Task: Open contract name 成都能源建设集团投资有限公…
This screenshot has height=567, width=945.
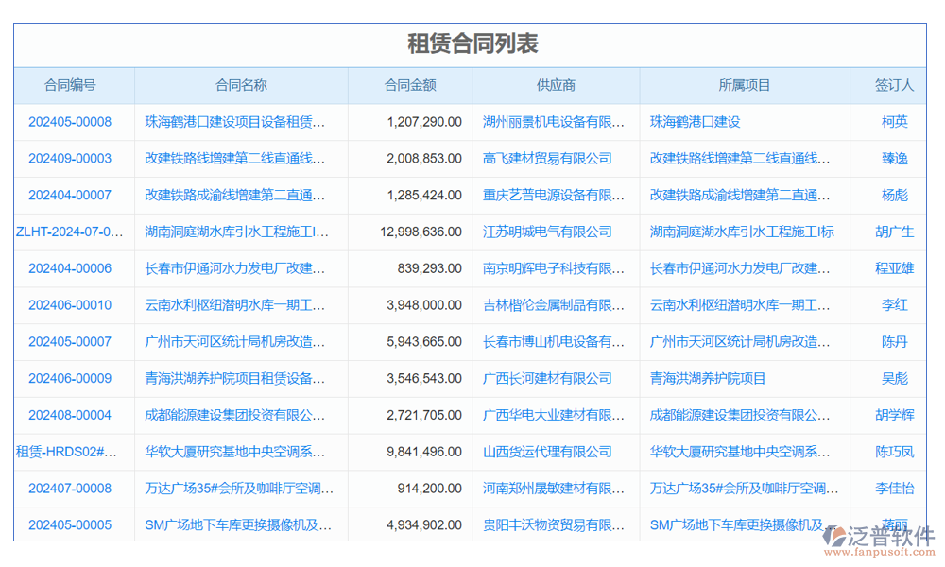Action: pyautogui.click(x=235, y=415)
